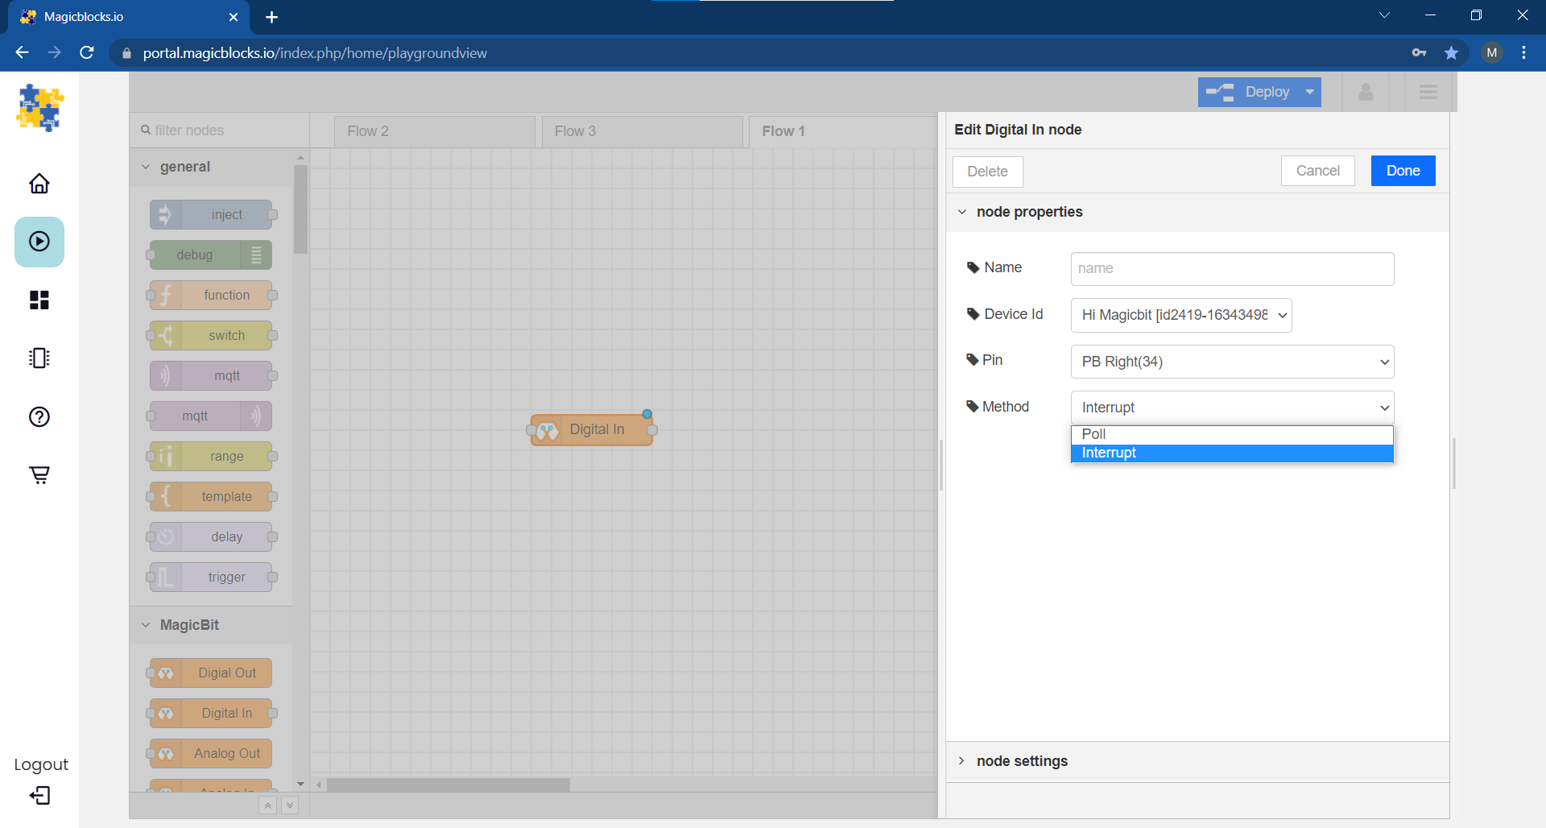Open the Pin dropdown showing PB Right(34)
This screenshot has width=1546, height=828.
coord(1231,362)
